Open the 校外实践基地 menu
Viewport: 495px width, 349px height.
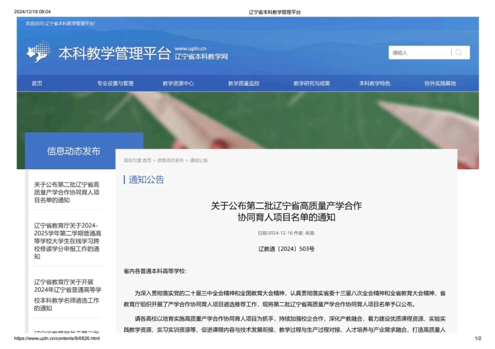point(440,84)
